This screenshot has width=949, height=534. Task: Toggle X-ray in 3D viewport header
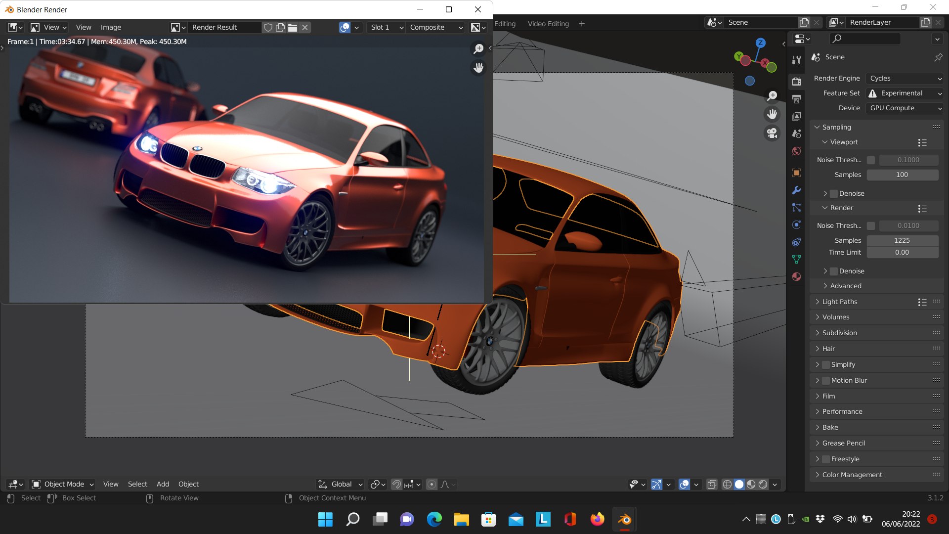712,485
